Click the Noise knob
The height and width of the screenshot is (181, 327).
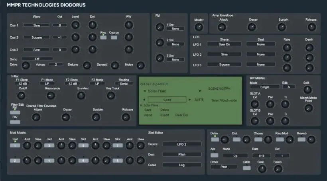(140, 65)
